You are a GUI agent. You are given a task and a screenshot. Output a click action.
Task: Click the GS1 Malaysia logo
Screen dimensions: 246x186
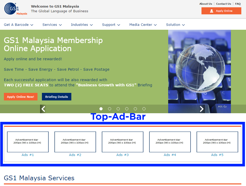16,9
